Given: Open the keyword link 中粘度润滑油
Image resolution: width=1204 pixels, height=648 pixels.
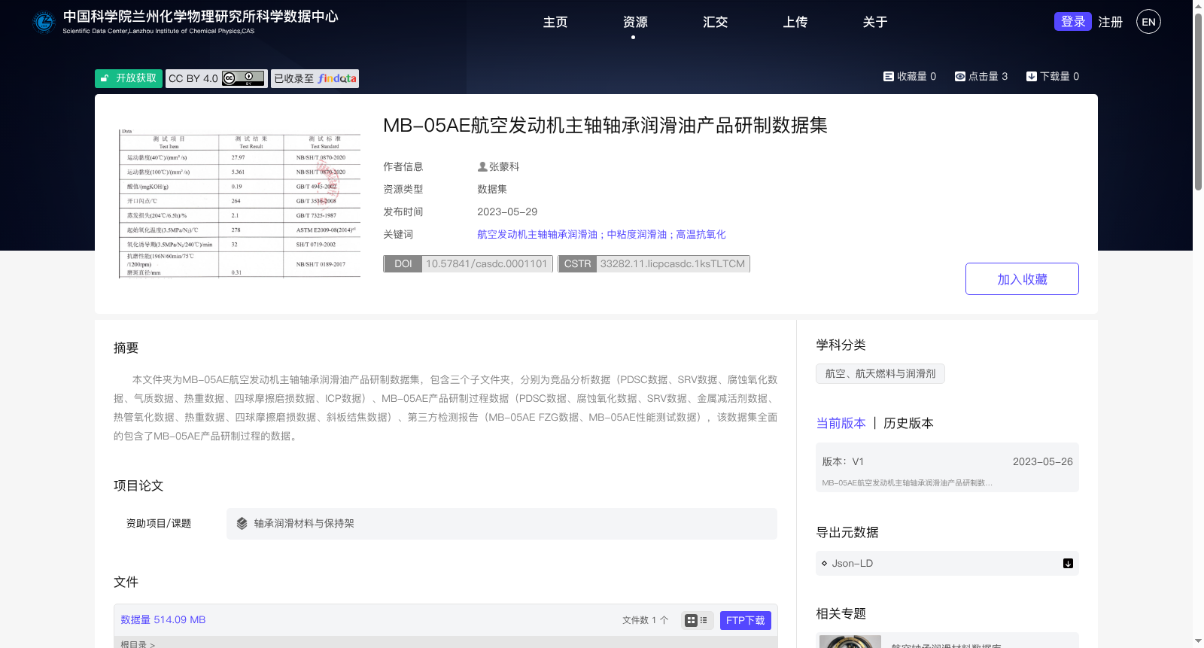Looking at the screenshot, I should [x=637, y=234].
